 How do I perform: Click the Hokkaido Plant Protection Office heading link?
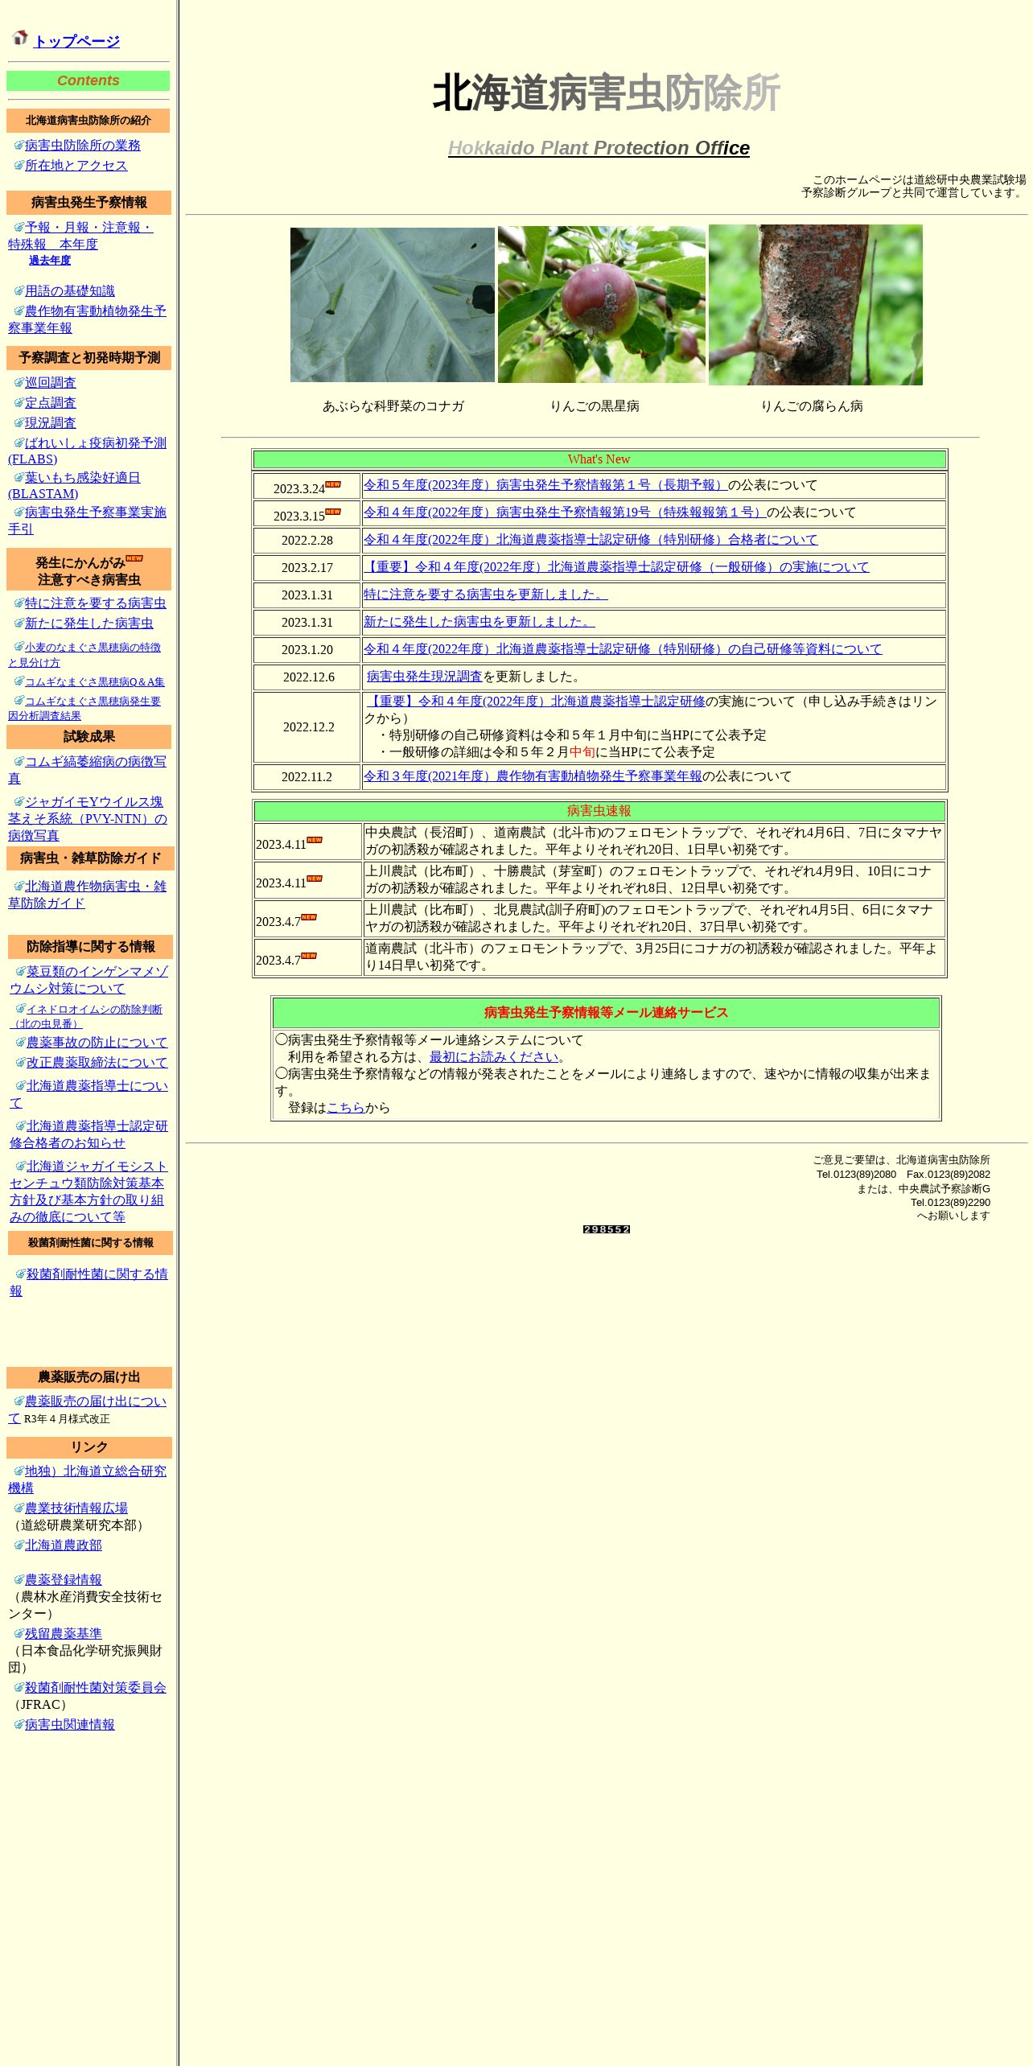point(599,148)
